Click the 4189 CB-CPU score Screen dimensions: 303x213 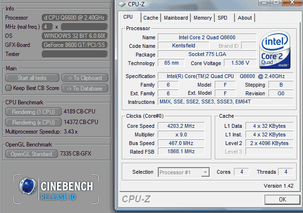pos(80,112)
